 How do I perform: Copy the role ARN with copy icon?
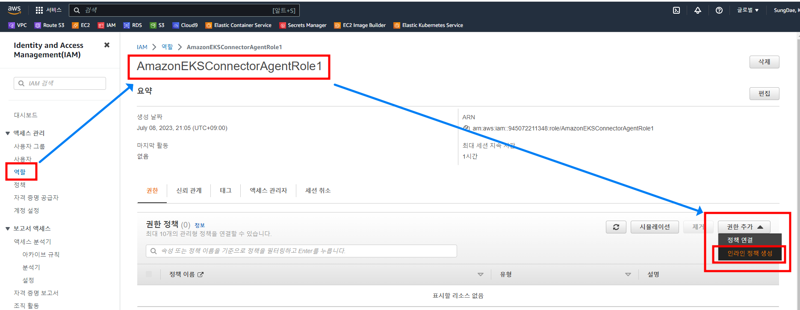click(x=466, y=128)
